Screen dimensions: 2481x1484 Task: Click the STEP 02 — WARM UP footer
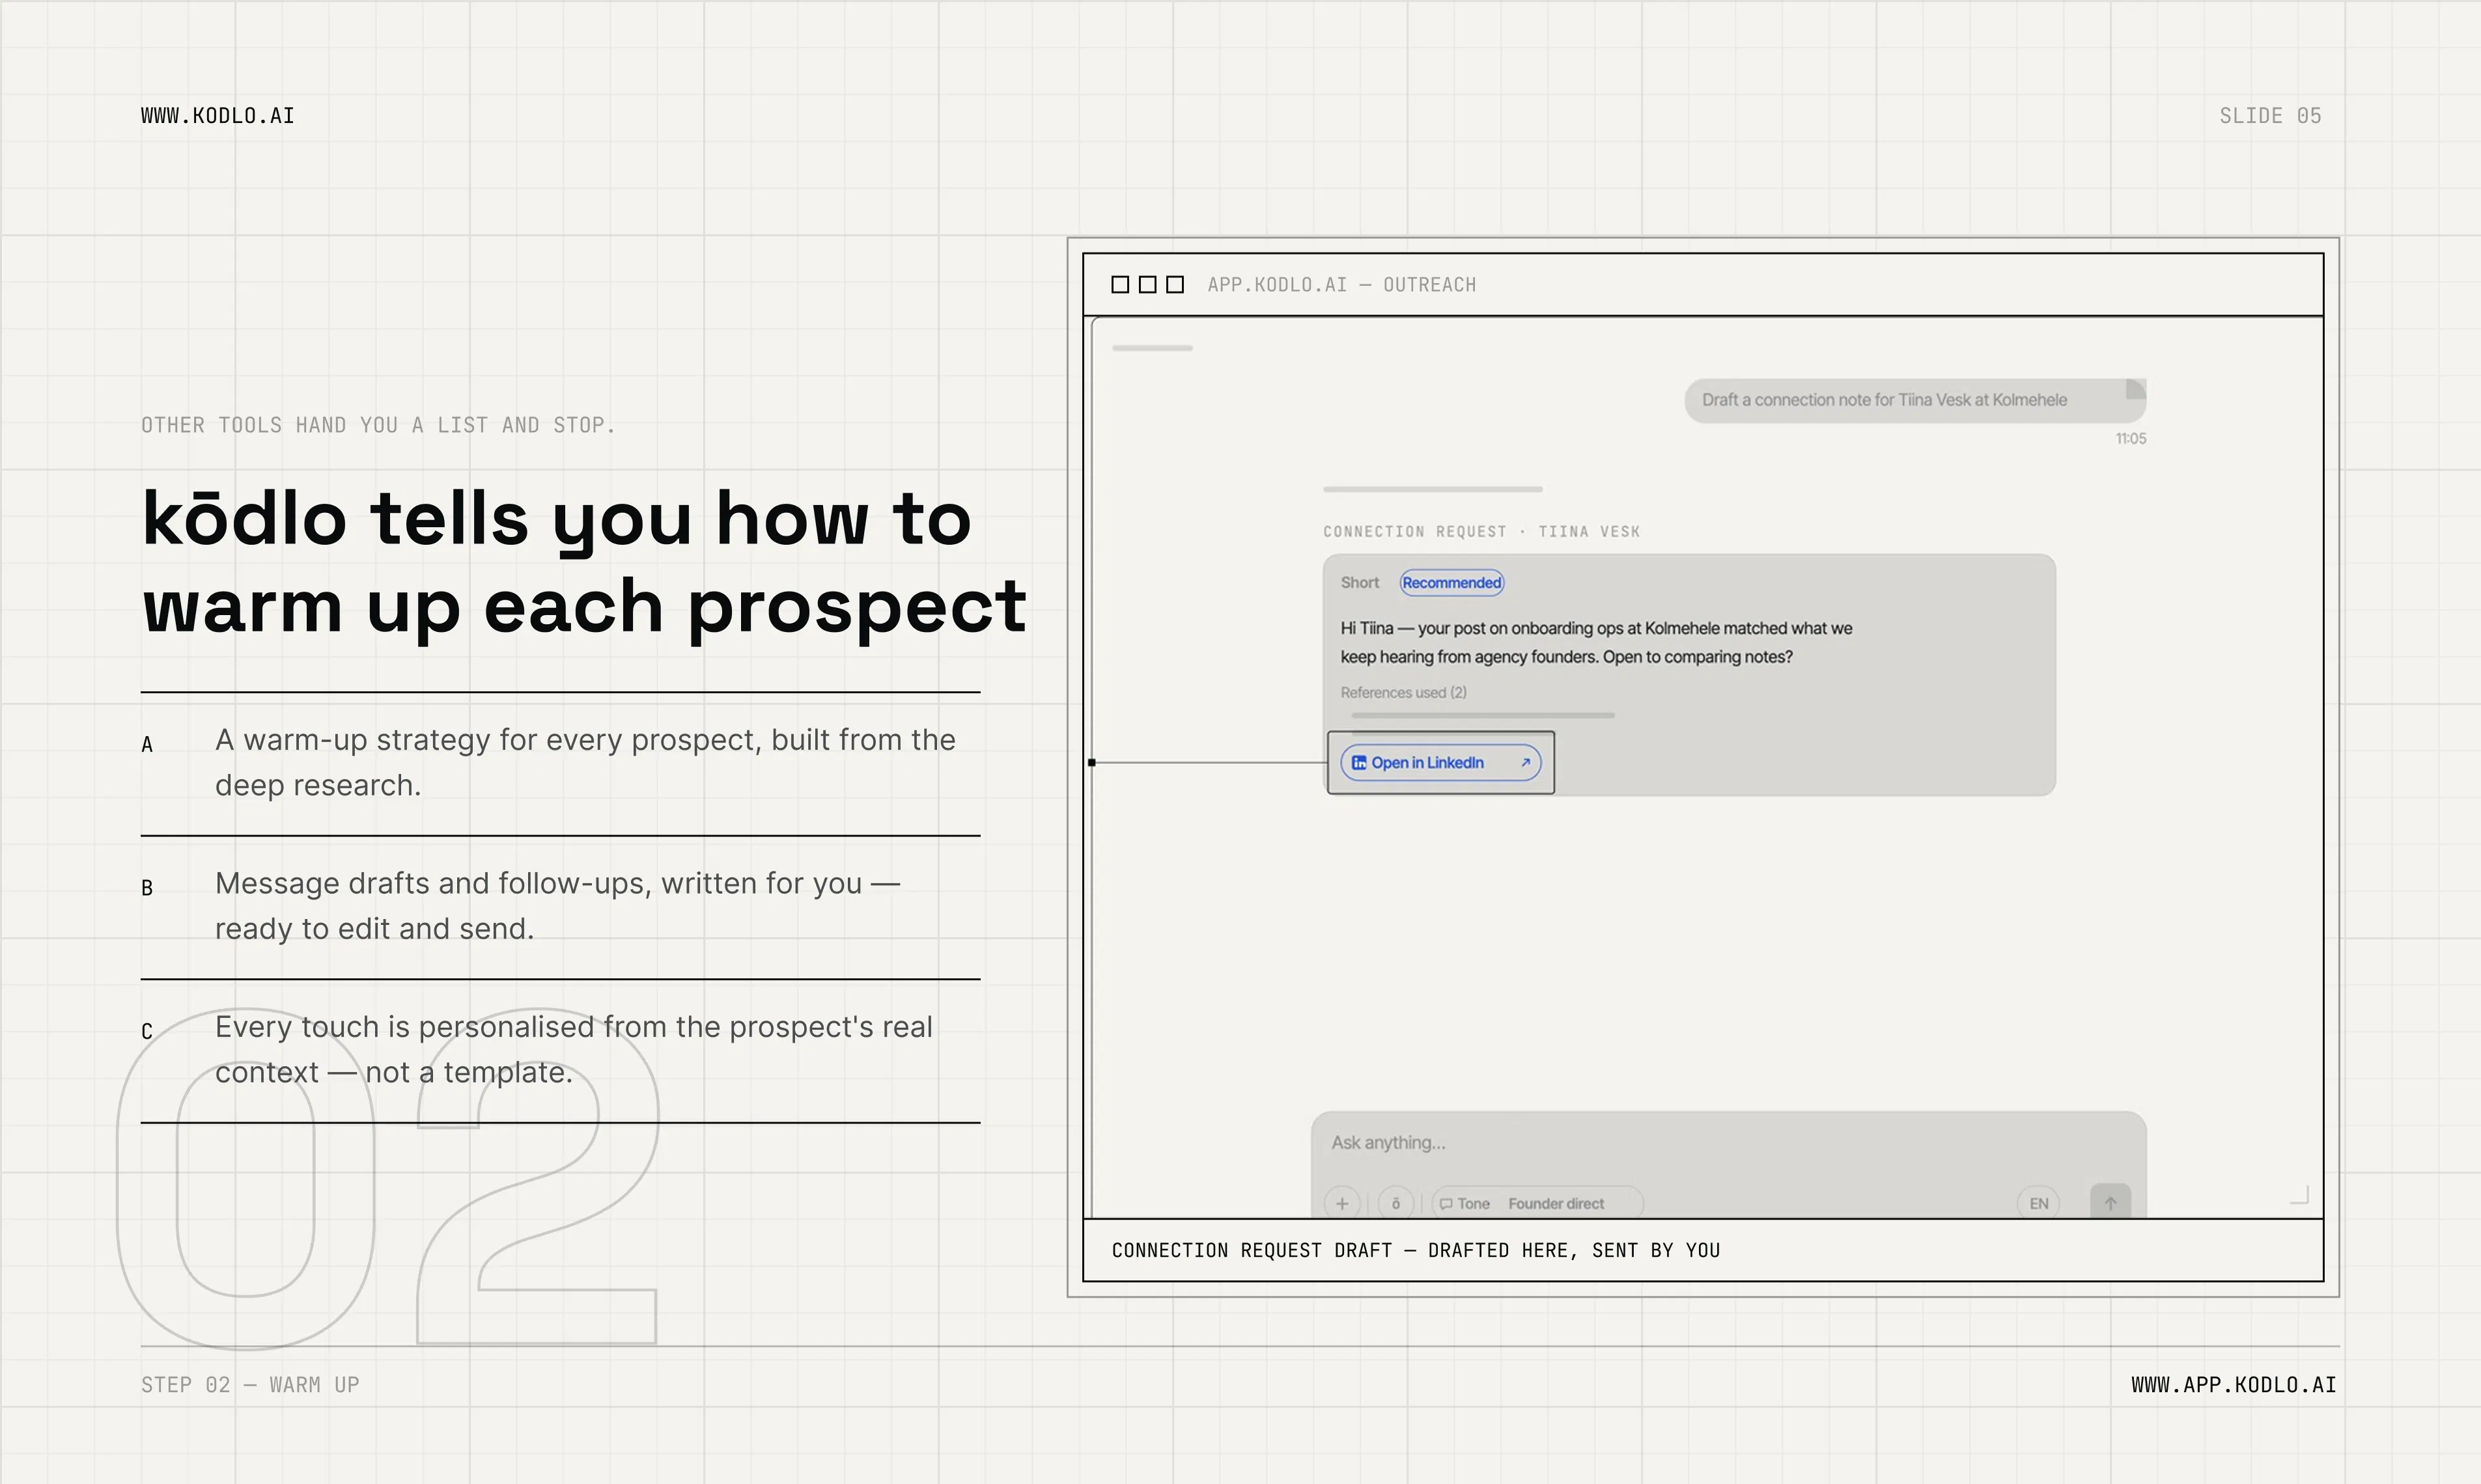click(x=250, y=1385)
